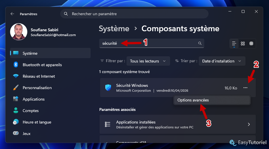Maximize the Paramètres window
The image size is (269, 149).
click(243, 11)
